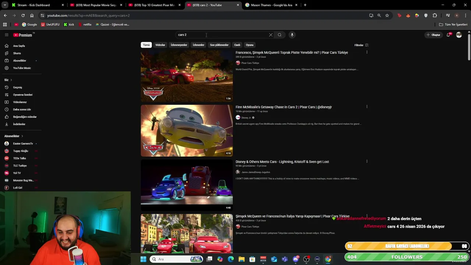Open more options for Disney & Others video
Viewport: 471px width, 265px height.
pyautogui.click(x=367, y=161)
